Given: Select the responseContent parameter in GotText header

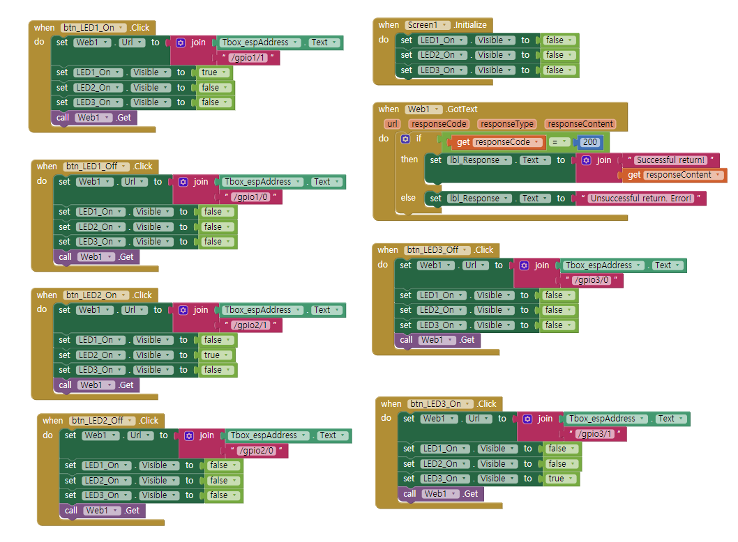Looking at the screenshot, I should pos(580,124).
